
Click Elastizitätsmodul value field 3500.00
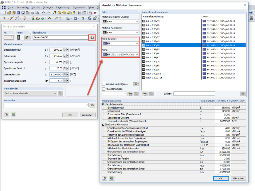click(56, 50)
